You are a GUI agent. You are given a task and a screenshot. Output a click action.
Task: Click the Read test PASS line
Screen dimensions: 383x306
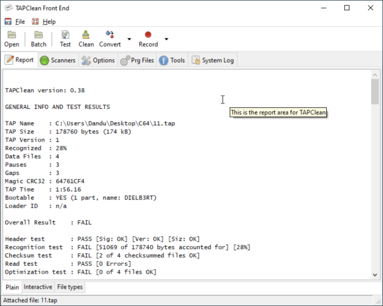coord(68,264)
